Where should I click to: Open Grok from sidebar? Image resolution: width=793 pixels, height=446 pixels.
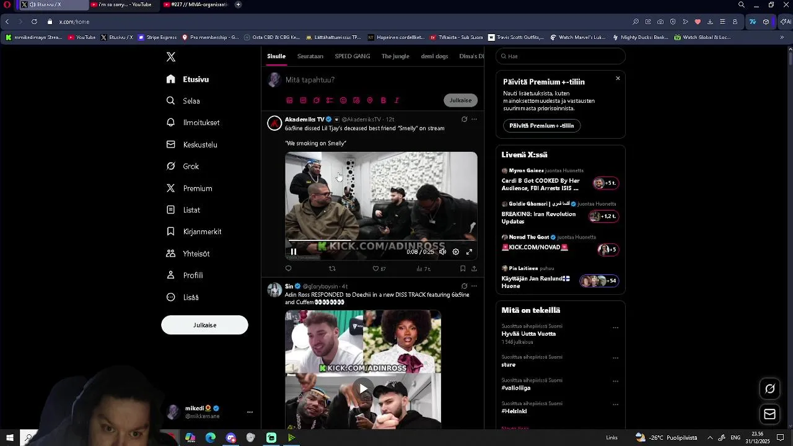coord(183,166)
